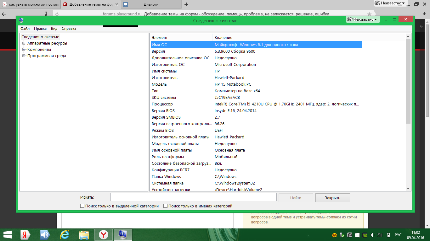Image resolution: width=430 pixels, height=241 pixels.
Task: Open File Explorer folder icon in taskbar
Action: [x=84, y=235]
